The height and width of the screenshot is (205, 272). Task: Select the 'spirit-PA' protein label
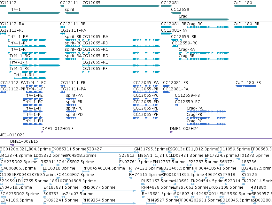74,95
